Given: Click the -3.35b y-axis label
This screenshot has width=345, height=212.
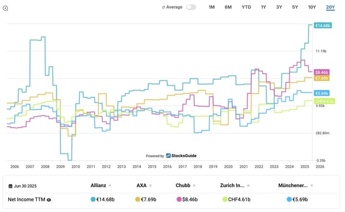Looking at the screenshot, I should (321, 161).
